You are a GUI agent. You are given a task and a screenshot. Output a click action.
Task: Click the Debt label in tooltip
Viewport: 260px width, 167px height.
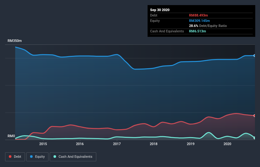154,15
